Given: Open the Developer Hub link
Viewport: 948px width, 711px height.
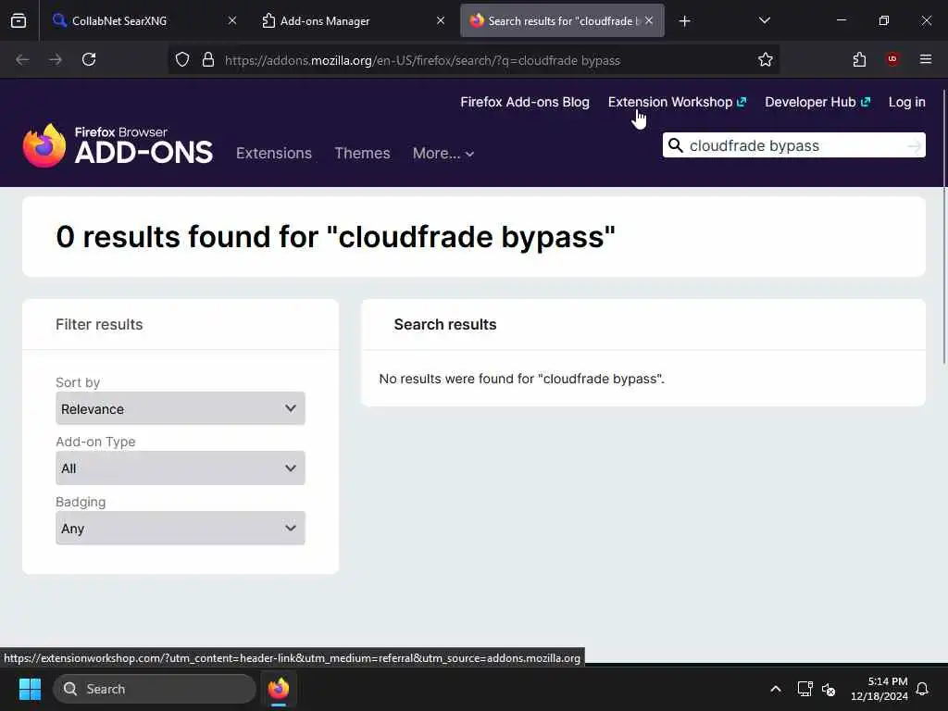Looking at the screenshot, I should tap(817, 102).
